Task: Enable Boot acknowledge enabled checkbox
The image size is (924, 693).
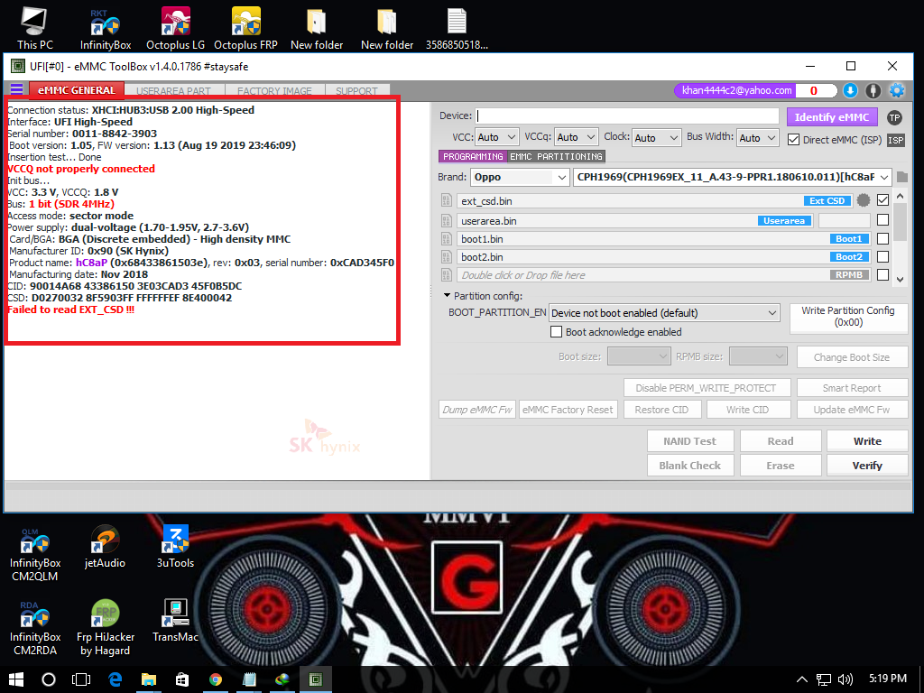Action: click(556, 332)
